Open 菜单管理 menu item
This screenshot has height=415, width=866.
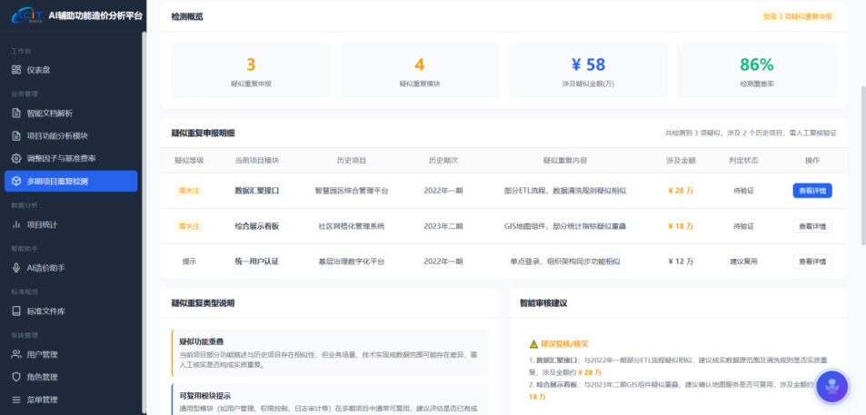tap(71, 400)
